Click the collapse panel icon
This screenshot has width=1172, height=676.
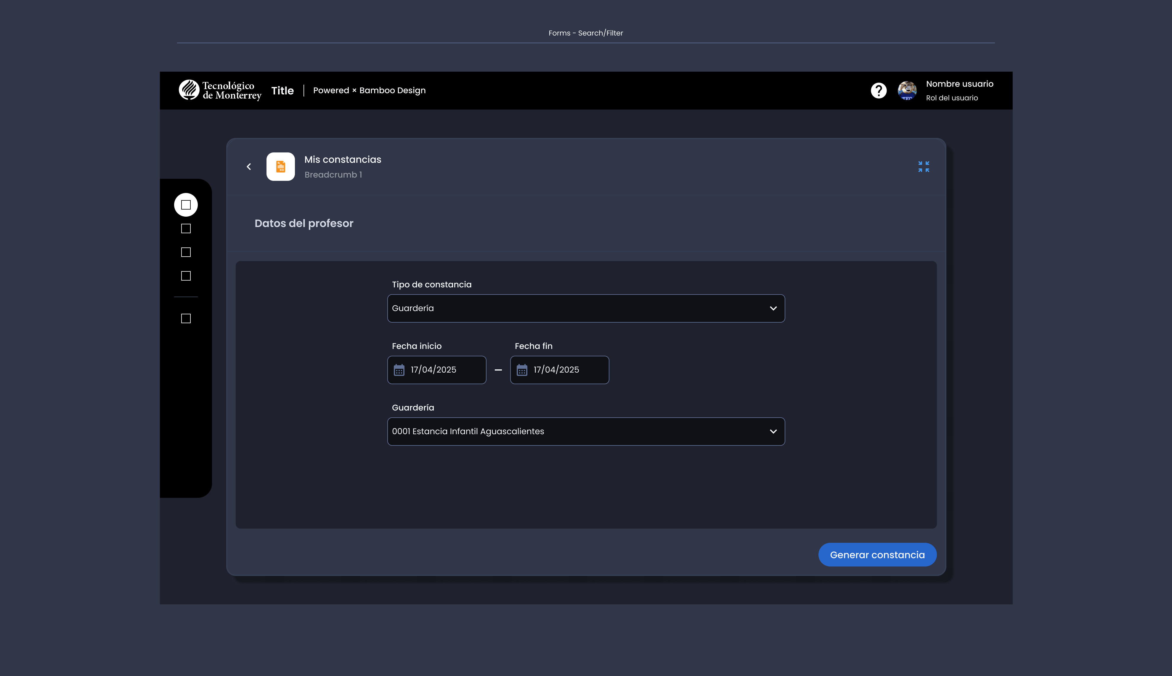924,167
